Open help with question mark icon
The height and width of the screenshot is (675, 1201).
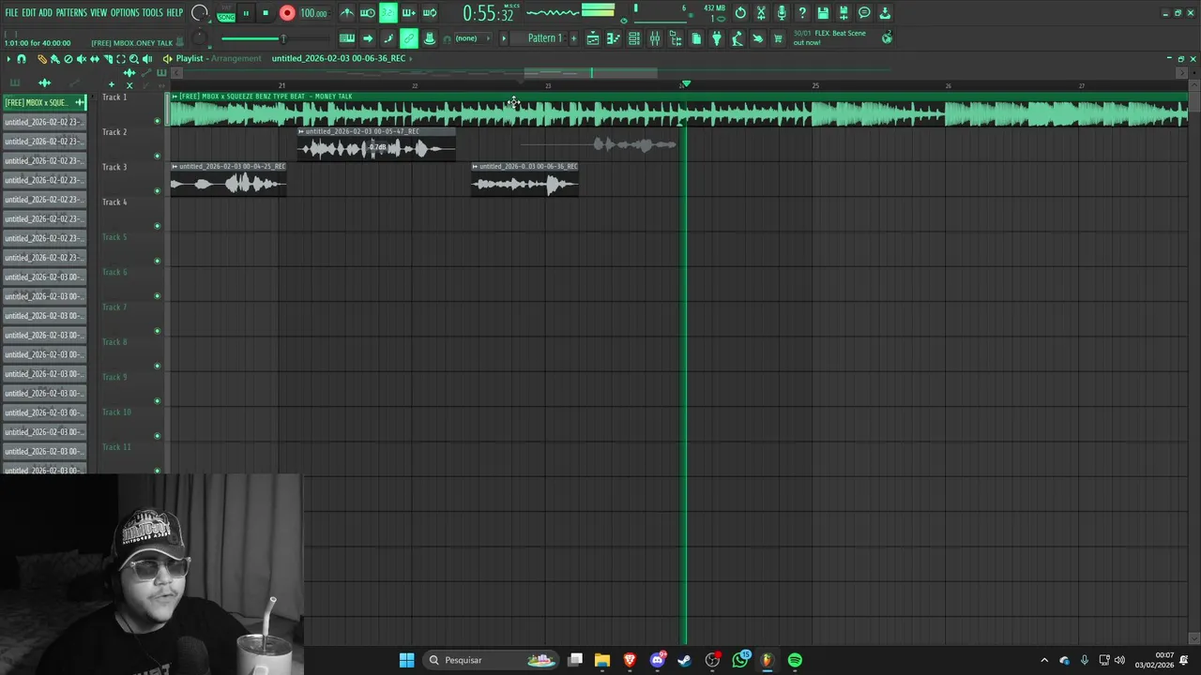point(802,13)
